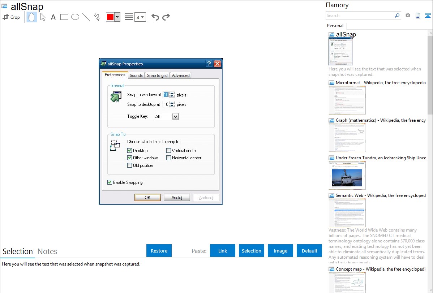The image size is (433, 293).
Task: Click the Snap to desktop pixel field
Action: [166, 104]
